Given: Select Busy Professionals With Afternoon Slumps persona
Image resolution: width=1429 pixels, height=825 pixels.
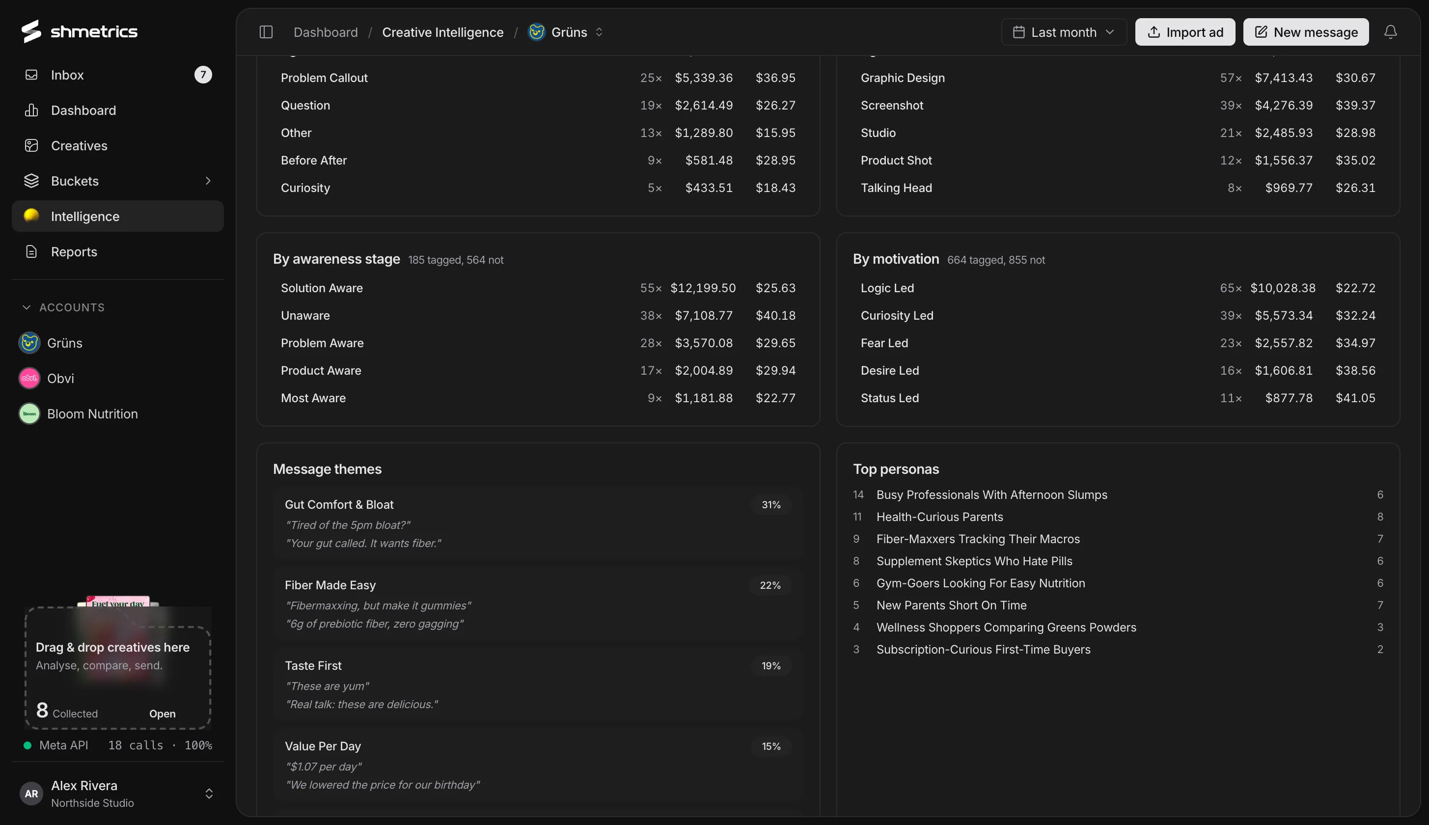Looking at the screenshot, I should 1118,495.
